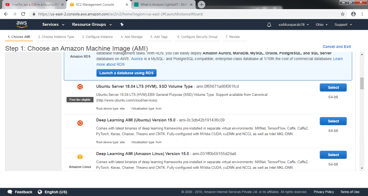Click the address bar URL field
The height and width of the screenshot is (196, 368).
(180, 14)
